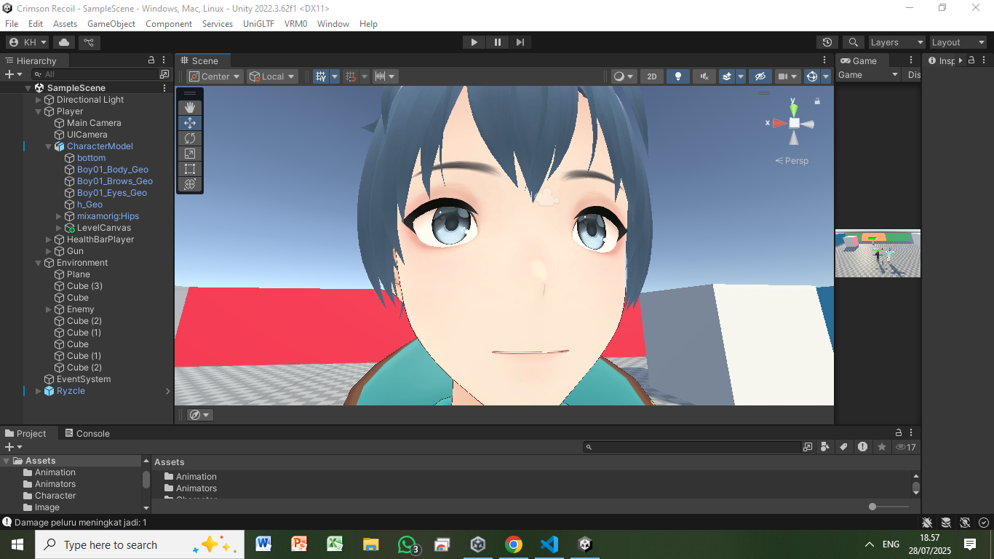Select Boy01_Body_Geo in the Hierarchy

coord(112,170)
